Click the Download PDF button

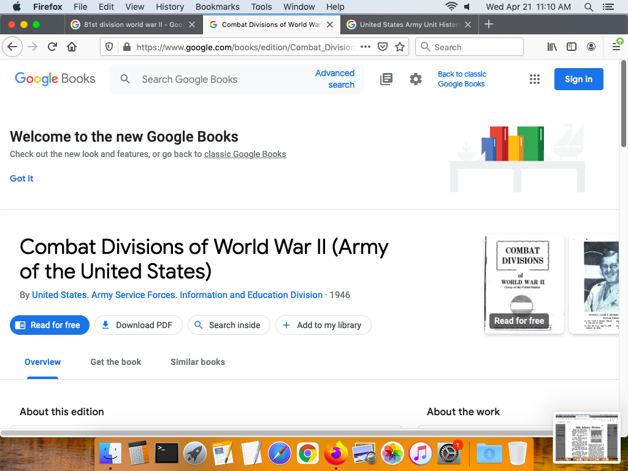[137, 325]
